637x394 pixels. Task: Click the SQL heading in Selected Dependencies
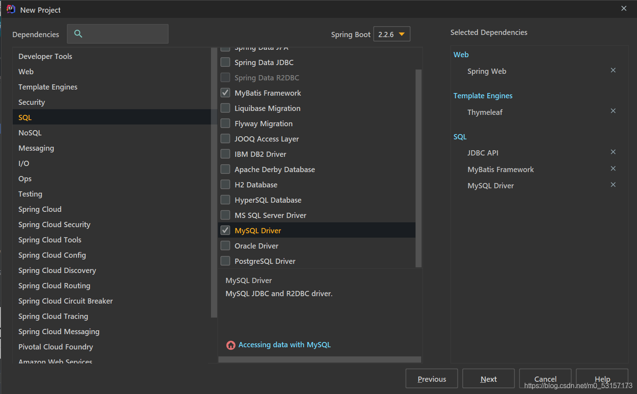[460, 137]
